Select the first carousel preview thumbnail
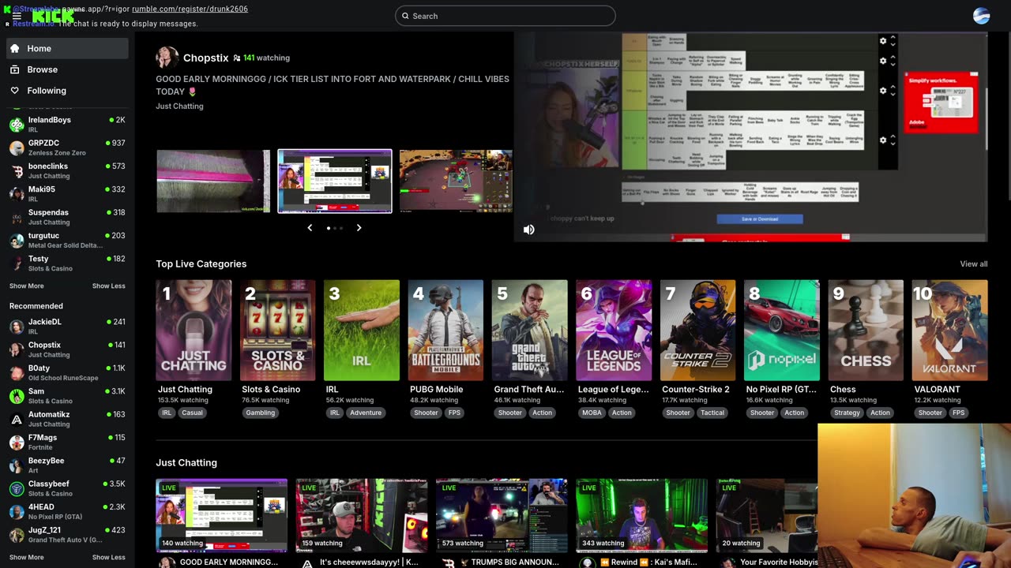The height and width of the screenshot is (568, 1011). [213, 181]
